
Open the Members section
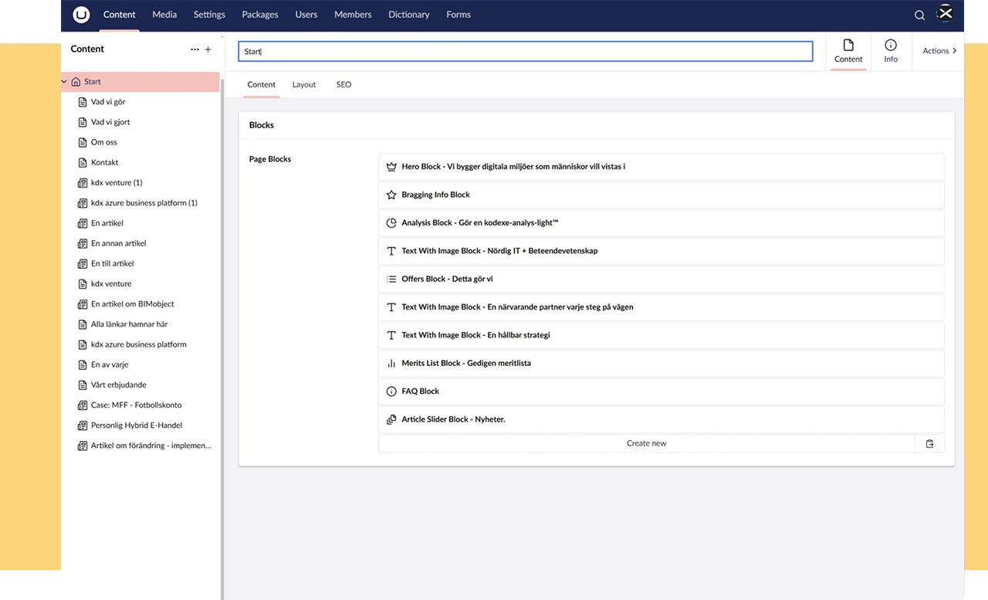click(x=353, y=15)
